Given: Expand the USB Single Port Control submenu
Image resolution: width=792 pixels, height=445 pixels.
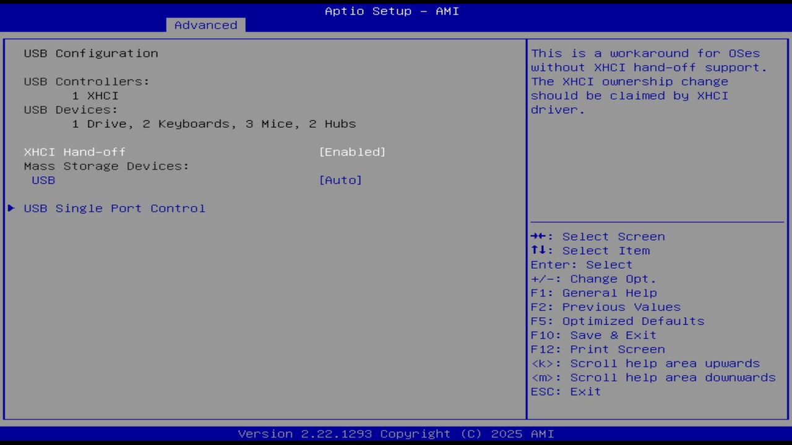Looking at the screenshot, I should point(114,208).
